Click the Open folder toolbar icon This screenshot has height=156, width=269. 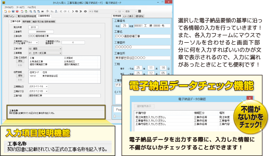click(x=9, y=11)
